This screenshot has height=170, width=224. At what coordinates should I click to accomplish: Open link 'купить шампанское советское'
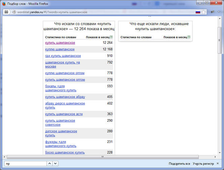click(x=60, y=123)
